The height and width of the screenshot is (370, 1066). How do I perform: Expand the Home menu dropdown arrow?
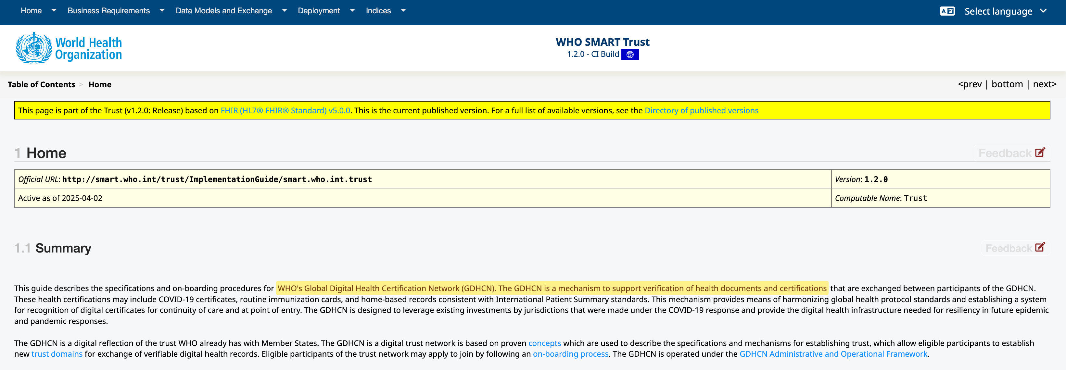54,11
